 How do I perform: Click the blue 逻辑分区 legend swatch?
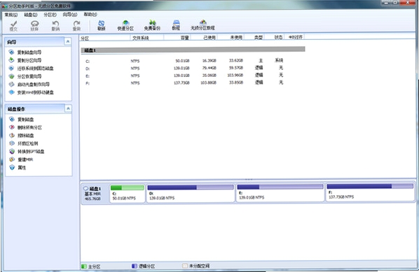(135, 266)
